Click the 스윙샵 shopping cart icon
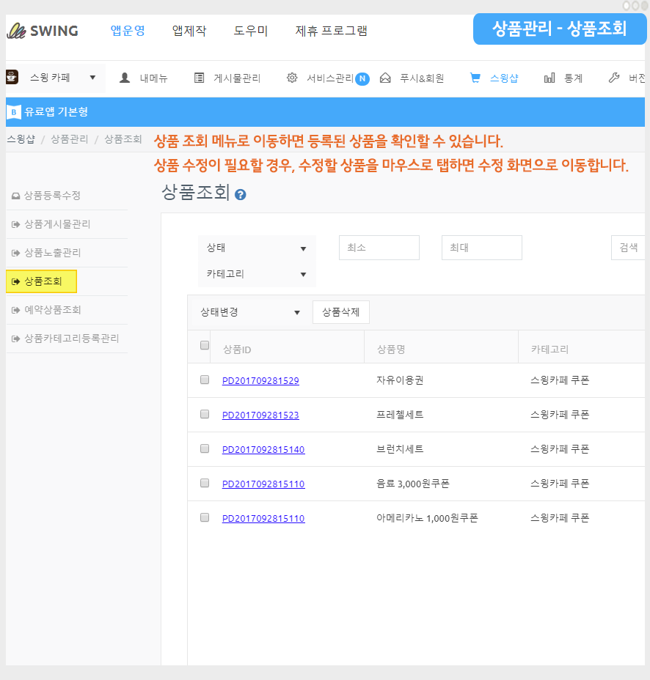 475,78
